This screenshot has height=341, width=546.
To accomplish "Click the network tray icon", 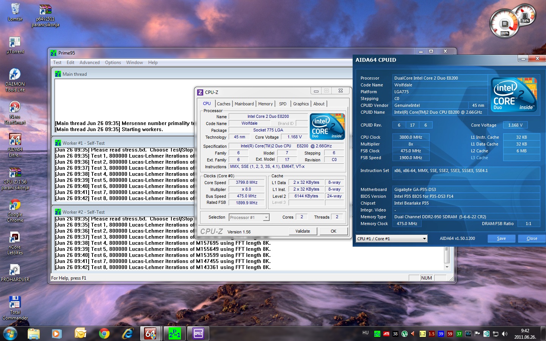I will pyautogui.click(x=496, y=334).
